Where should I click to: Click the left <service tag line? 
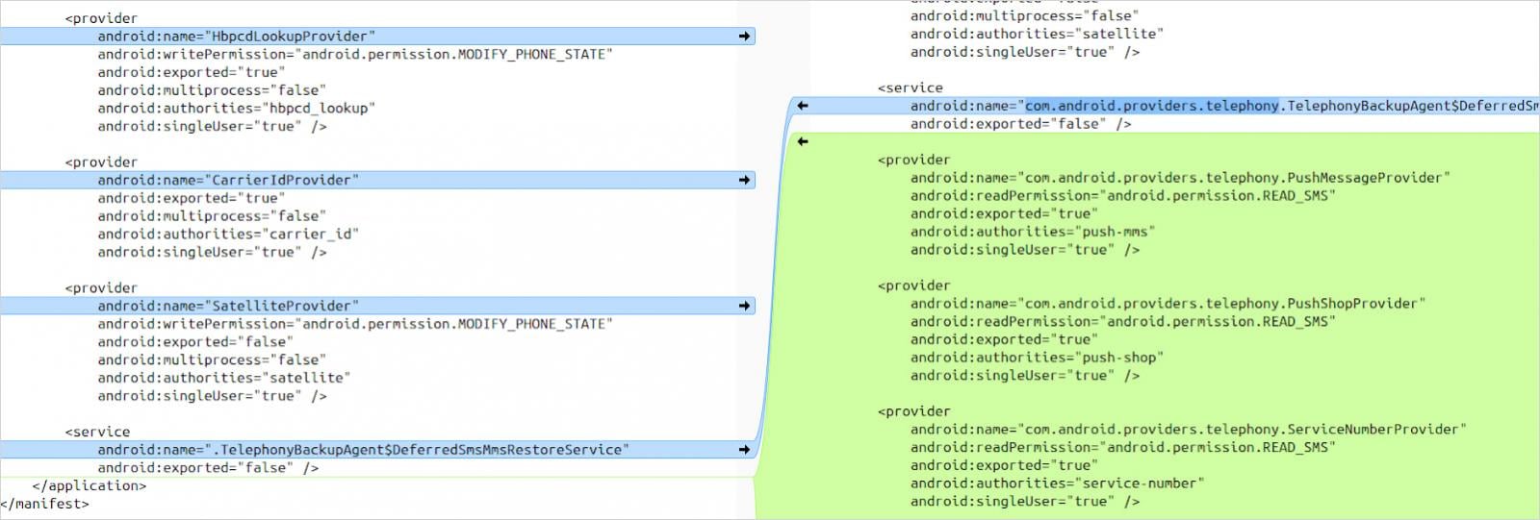[97, 433]
